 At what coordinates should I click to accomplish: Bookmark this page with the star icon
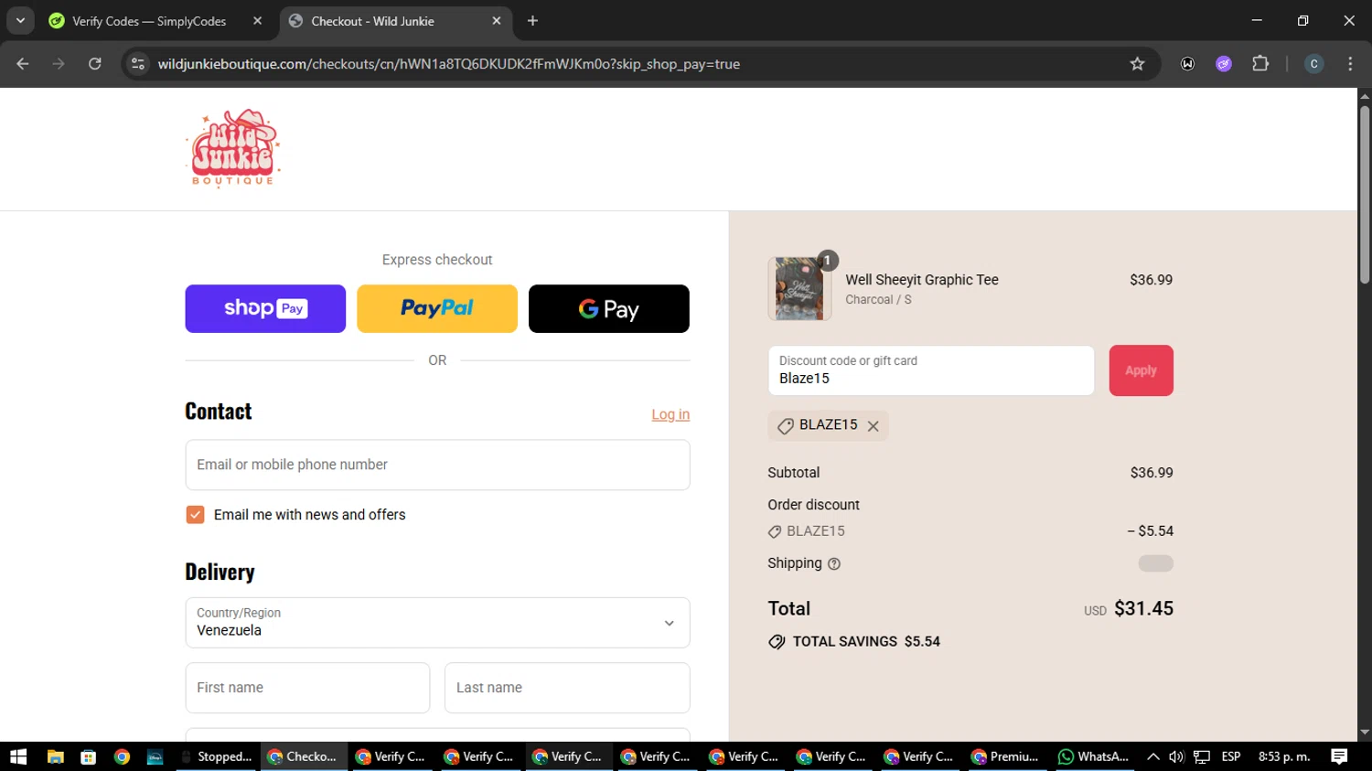(1137, 64)
